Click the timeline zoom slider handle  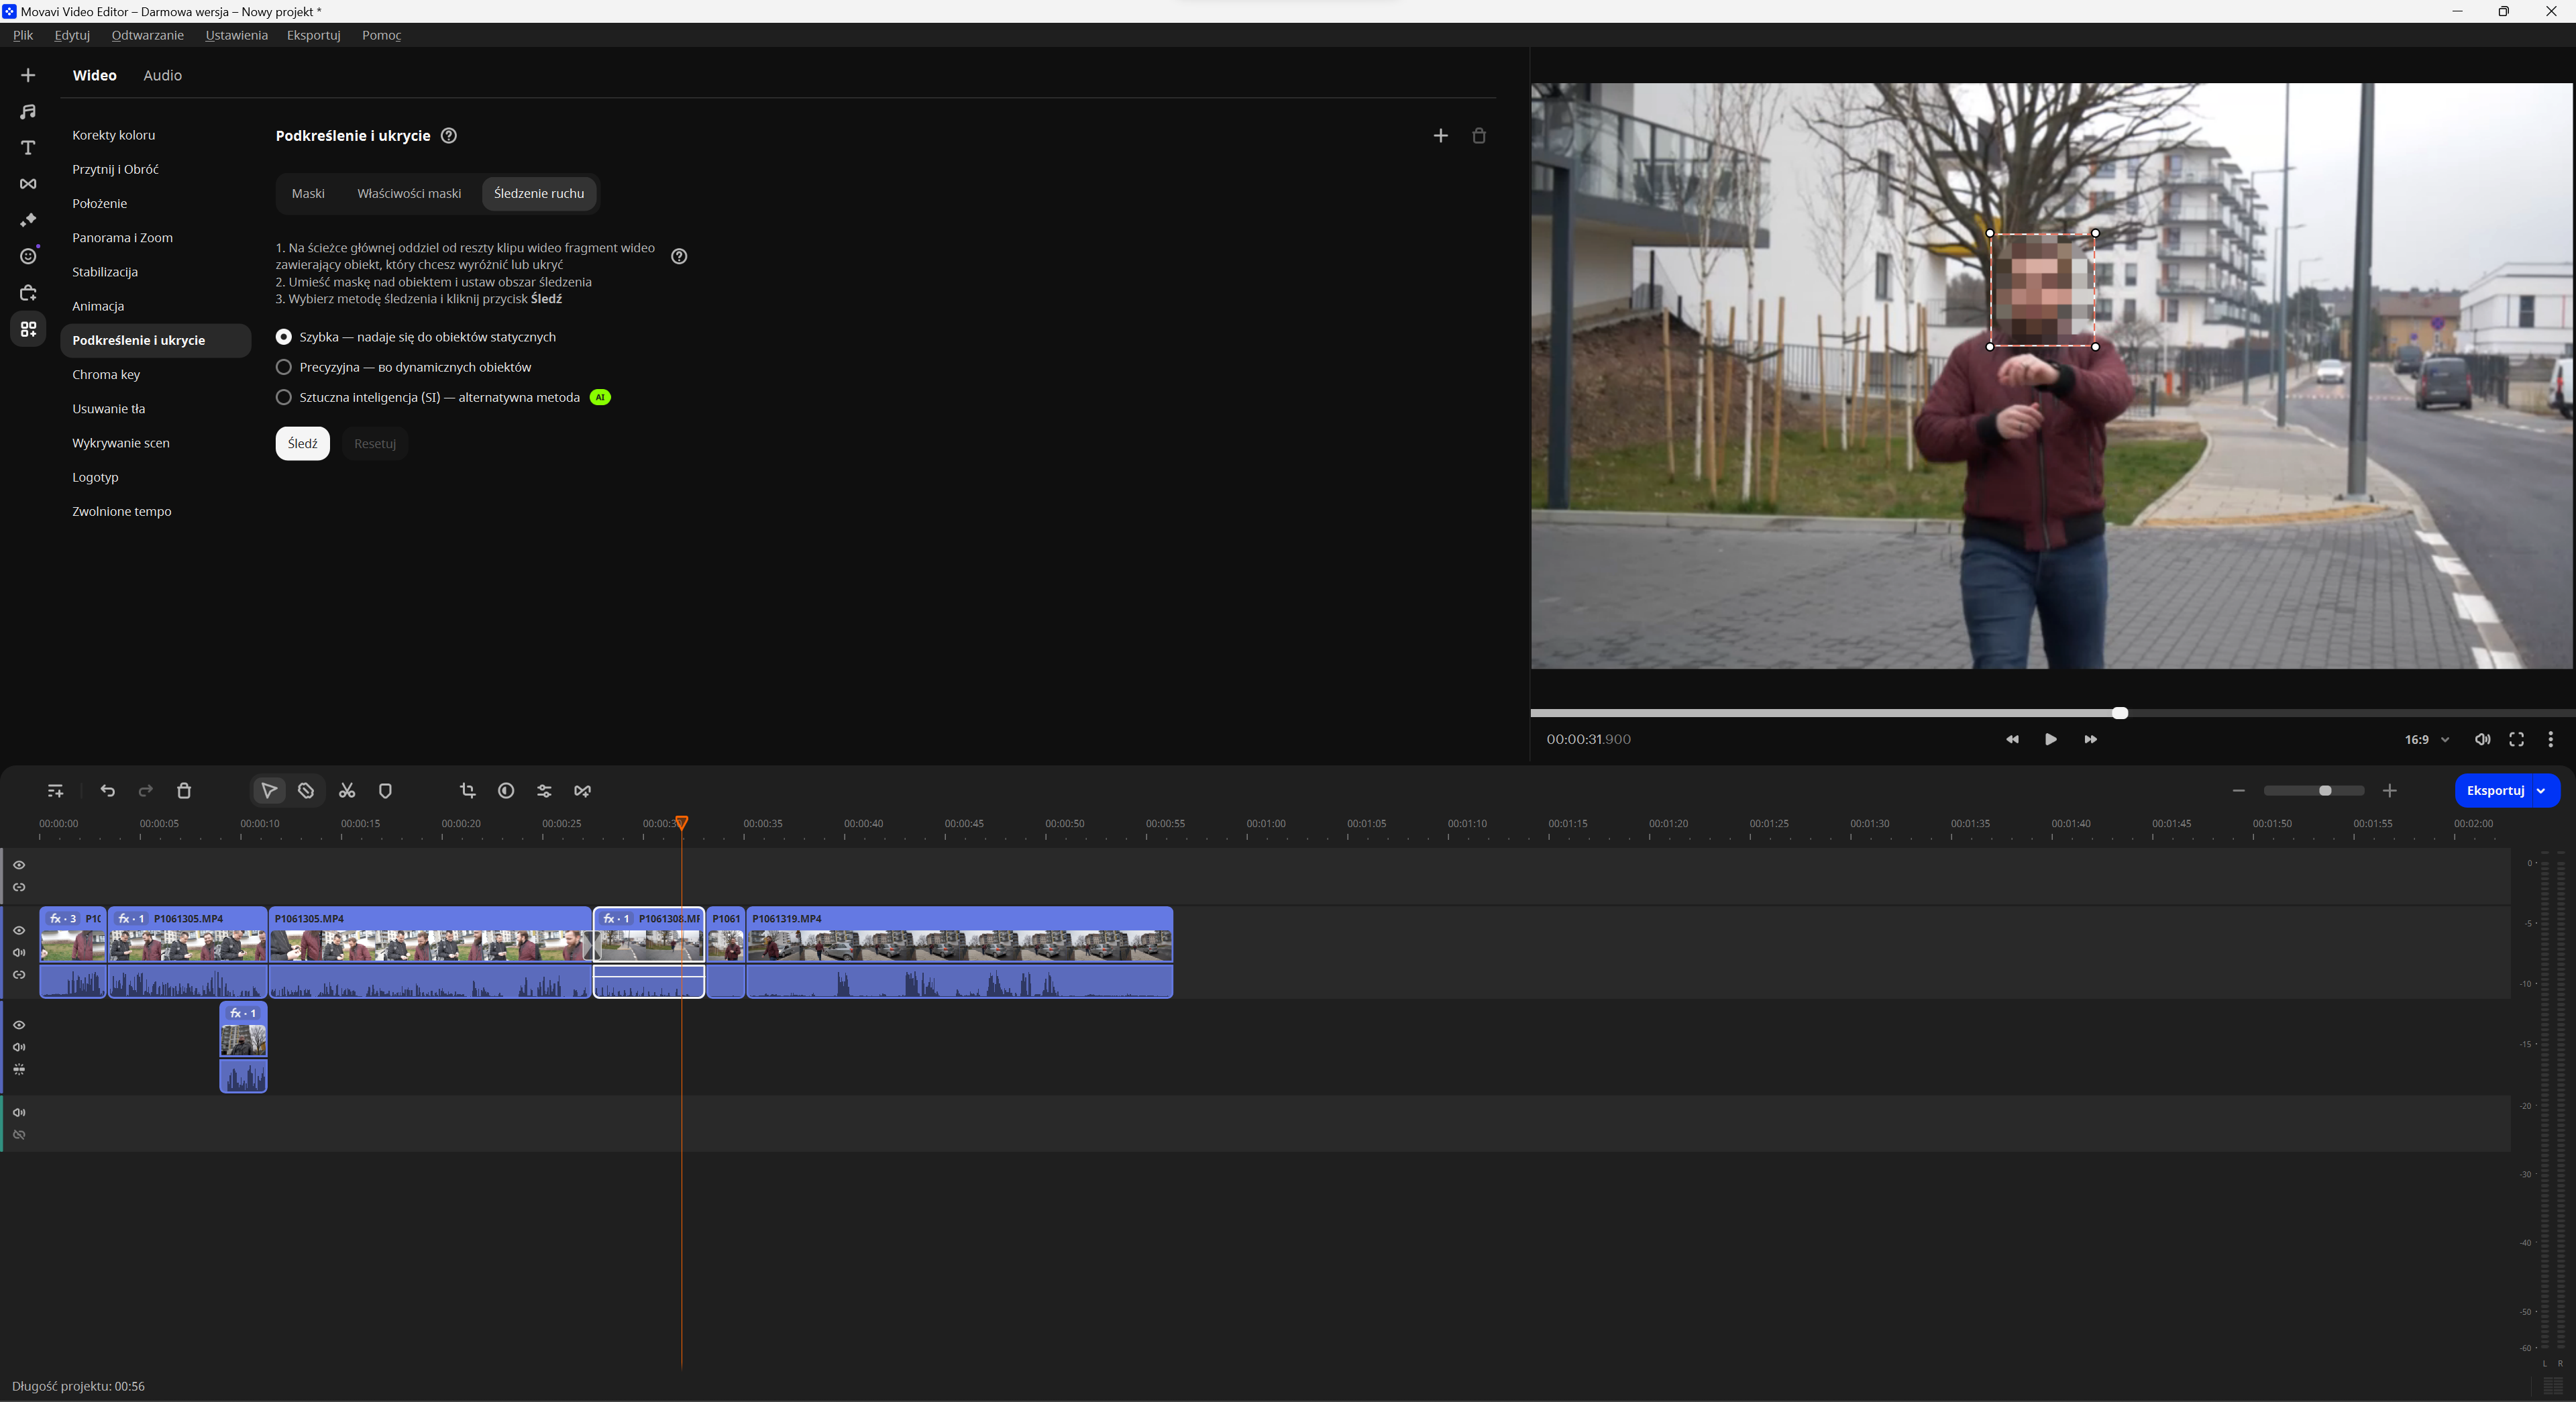point(2325,791)
